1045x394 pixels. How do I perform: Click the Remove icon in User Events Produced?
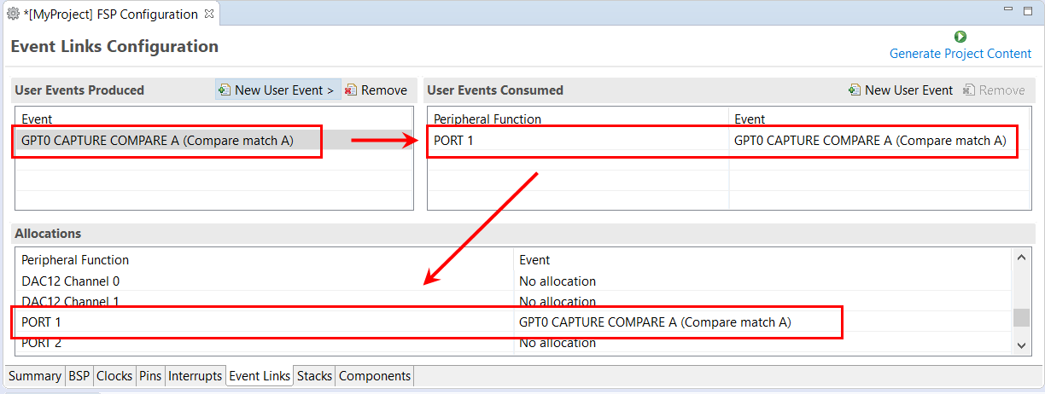click(x=351, y=90)
